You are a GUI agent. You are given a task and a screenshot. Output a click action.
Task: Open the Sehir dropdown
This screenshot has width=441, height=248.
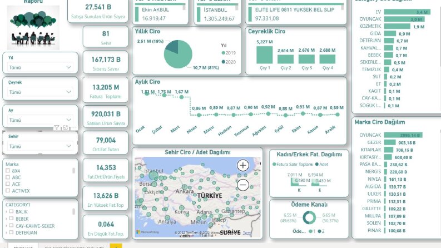click(x=40, y=146)
